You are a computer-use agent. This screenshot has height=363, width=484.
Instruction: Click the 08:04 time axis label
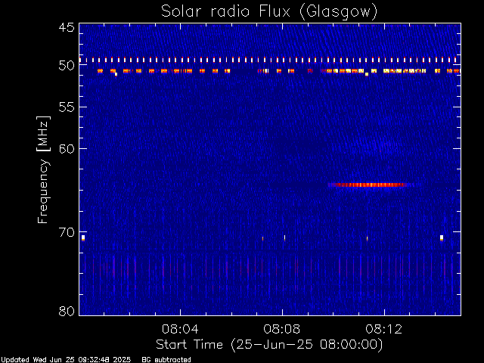pyautogui.click(x=180, y=329)
